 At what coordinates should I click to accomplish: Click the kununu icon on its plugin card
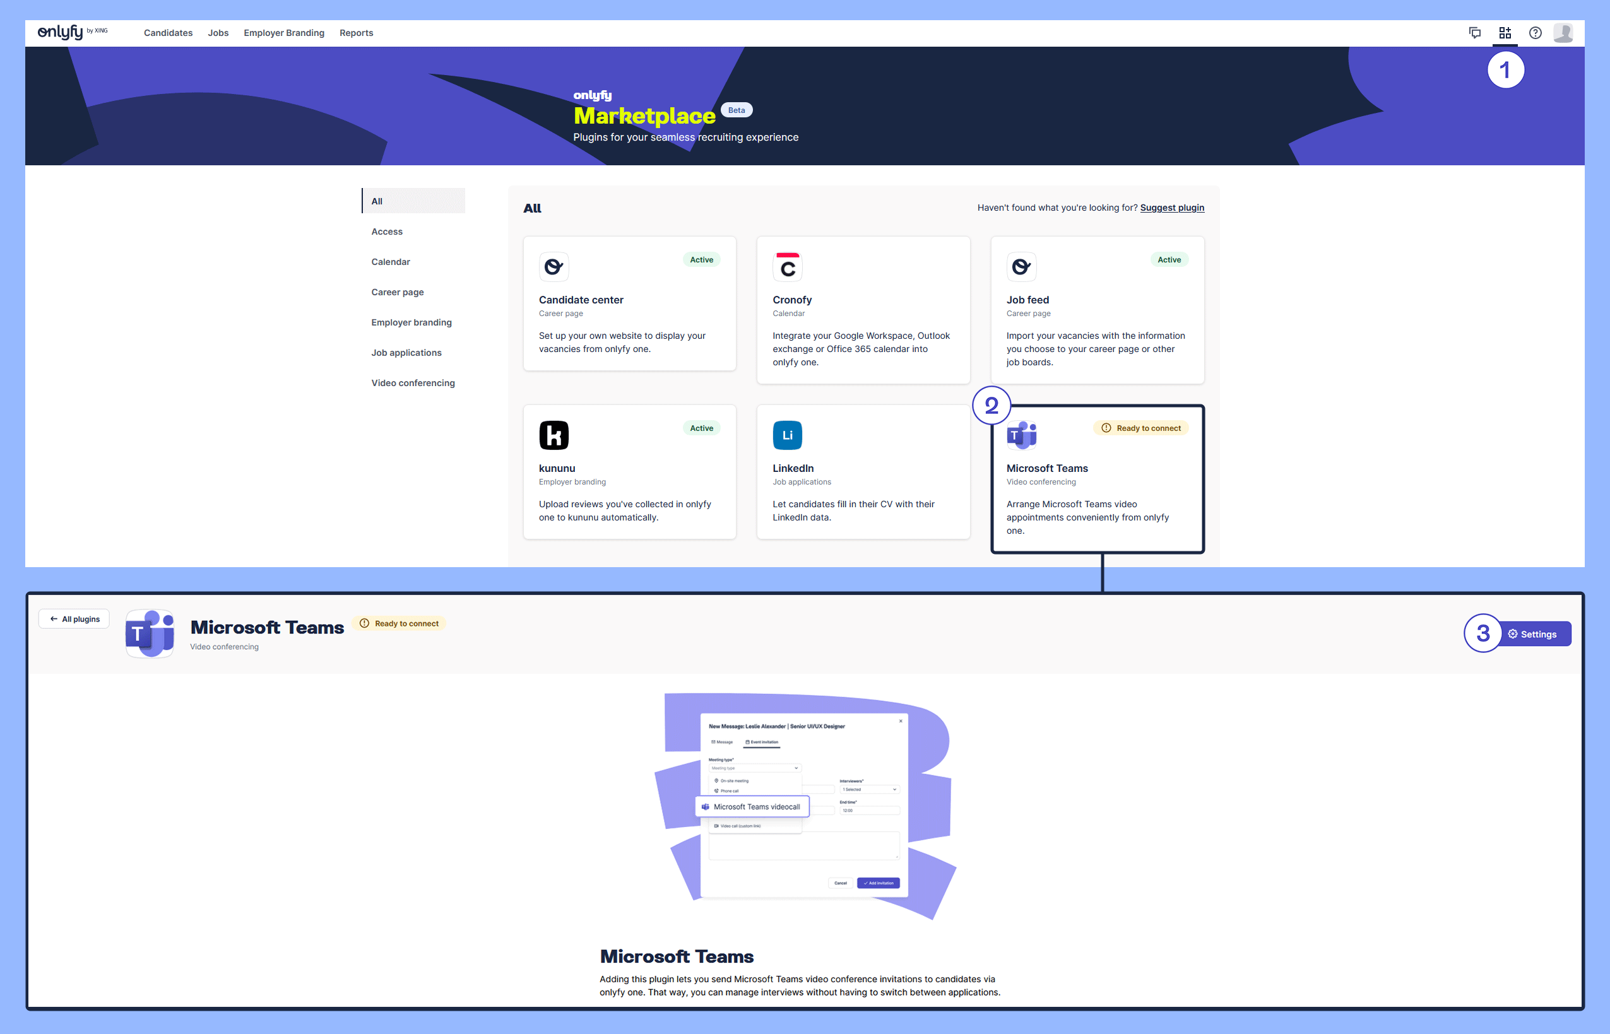coord(553,435)
